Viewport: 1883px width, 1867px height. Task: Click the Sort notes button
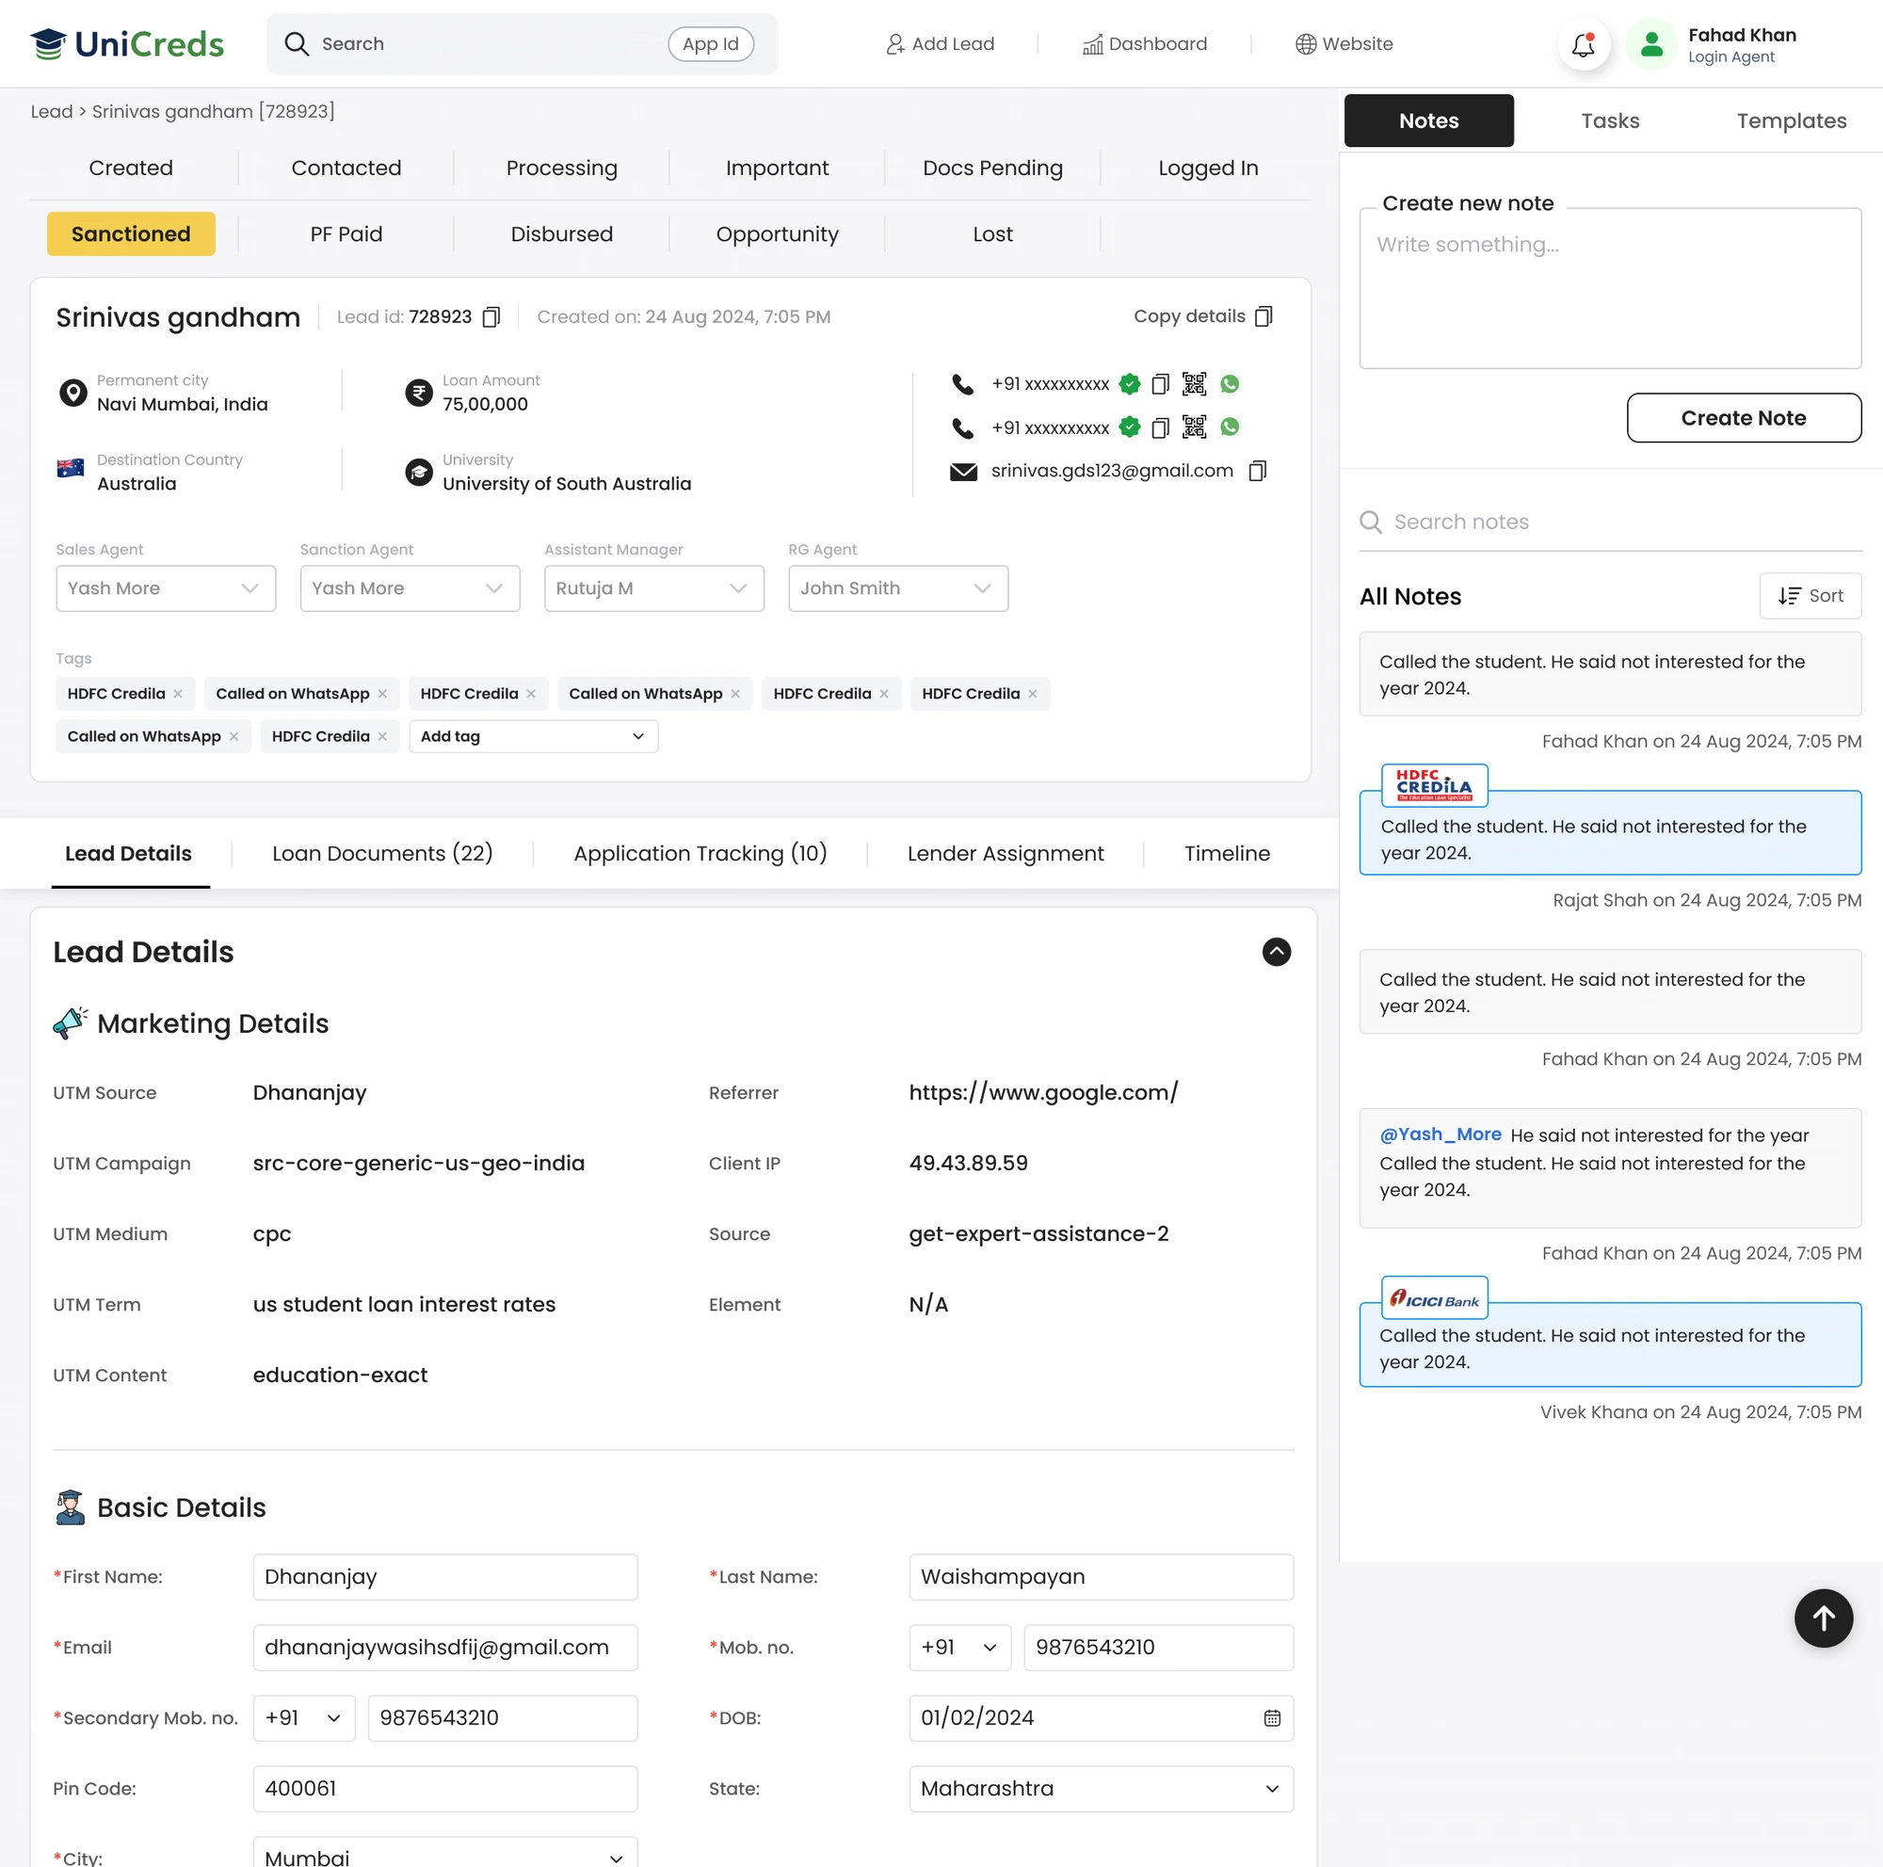(1810, 595)
